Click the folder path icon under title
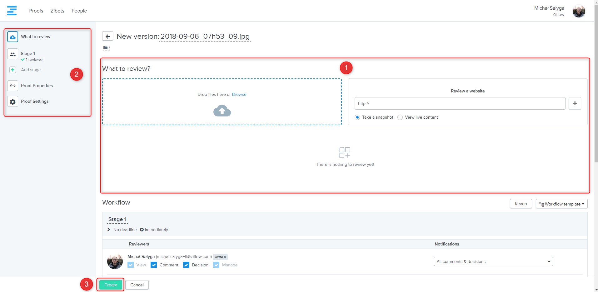The image size is (598, 292). (x=106, y=48)
